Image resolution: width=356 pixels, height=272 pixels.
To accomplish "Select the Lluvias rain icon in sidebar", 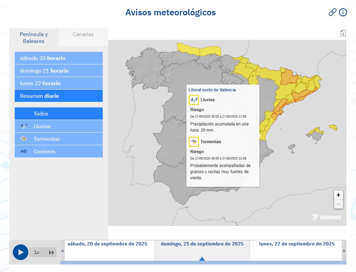I will click(x=24, y=126).
